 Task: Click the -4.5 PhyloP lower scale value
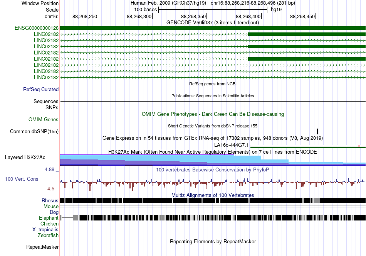tap(50, 188)
